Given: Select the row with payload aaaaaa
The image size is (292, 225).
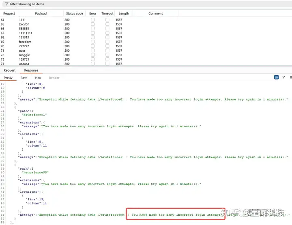Looking at the screenshot, I should (146, 64).
